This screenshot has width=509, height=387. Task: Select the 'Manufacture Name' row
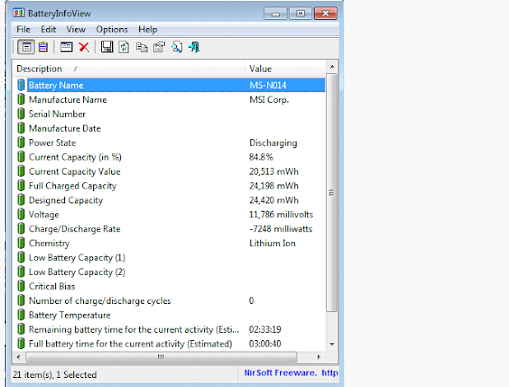tap(169, 100)
